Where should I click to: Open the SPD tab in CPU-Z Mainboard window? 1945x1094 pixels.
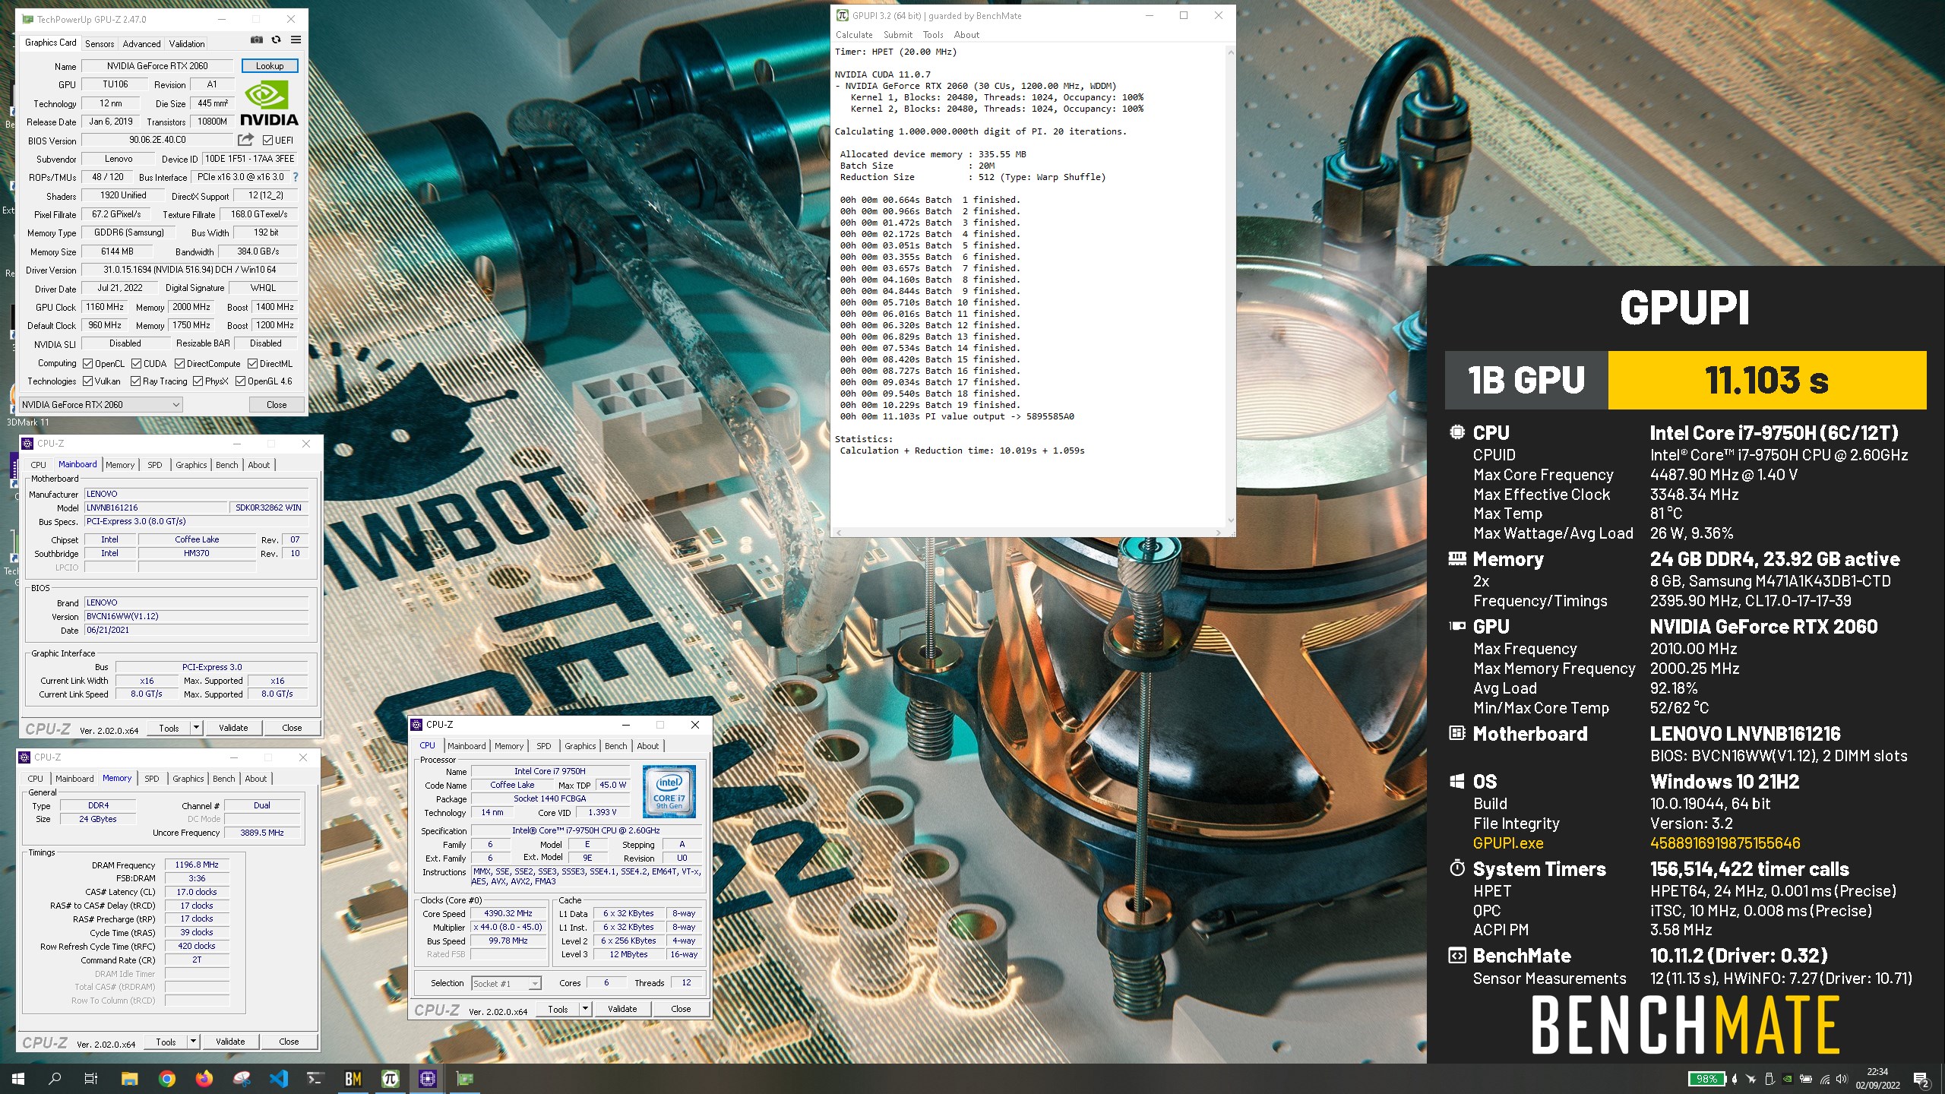[155, 465]
